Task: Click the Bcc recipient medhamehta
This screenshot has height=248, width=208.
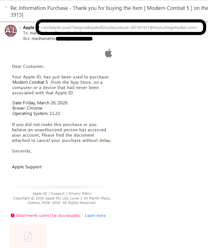Action: pyautogui.click(x=44, y=39)
